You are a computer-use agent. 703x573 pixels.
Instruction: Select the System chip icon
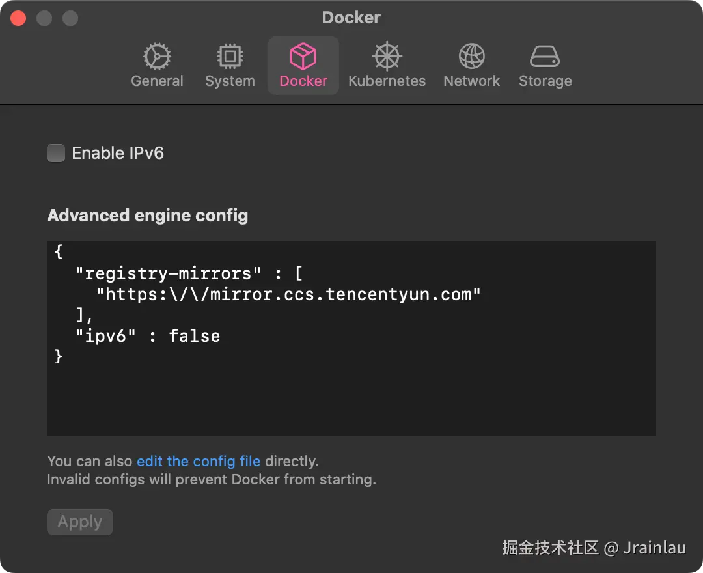pyautogui.click(x=230, y=57)
